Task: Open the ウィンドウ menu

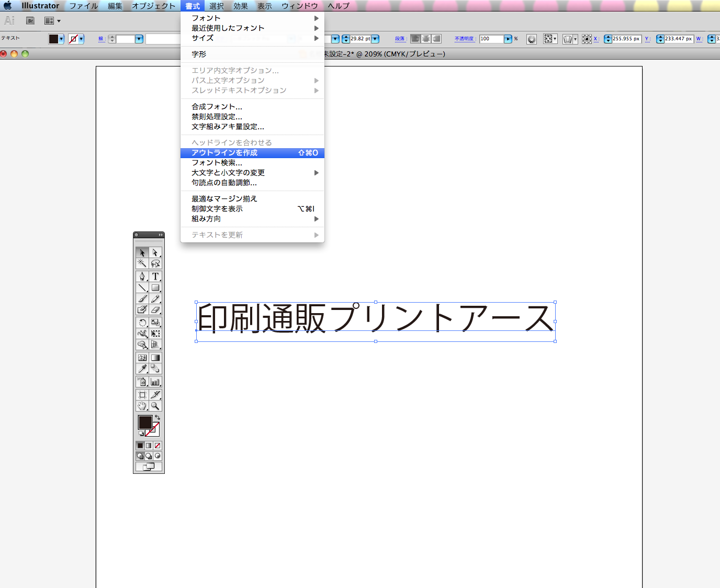Action: (x=300, y=6)
